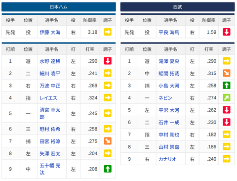Click 小島 大河 green up arrow icon

pos(227,86)
